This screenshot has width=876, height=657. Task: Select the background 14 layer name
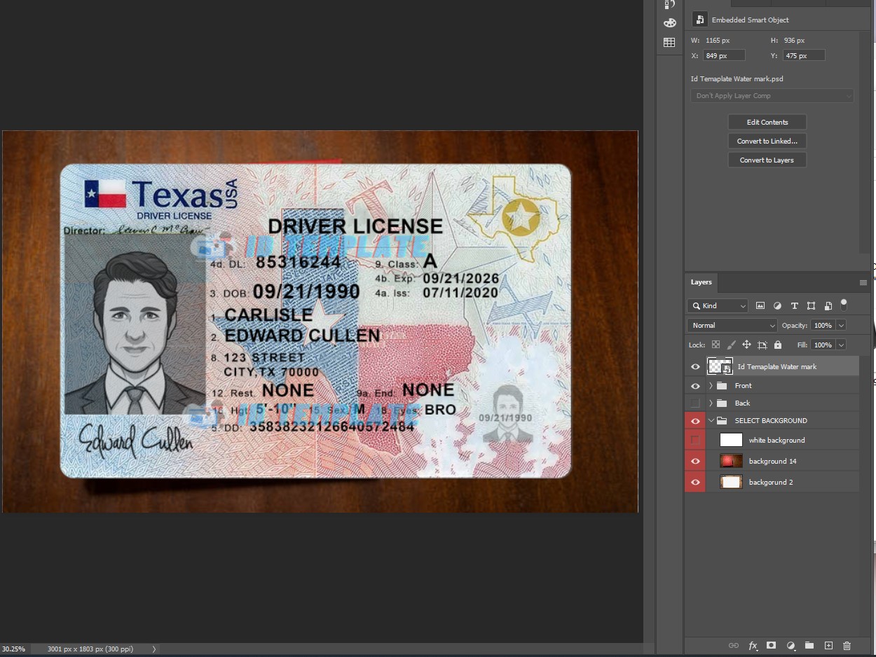772,462
